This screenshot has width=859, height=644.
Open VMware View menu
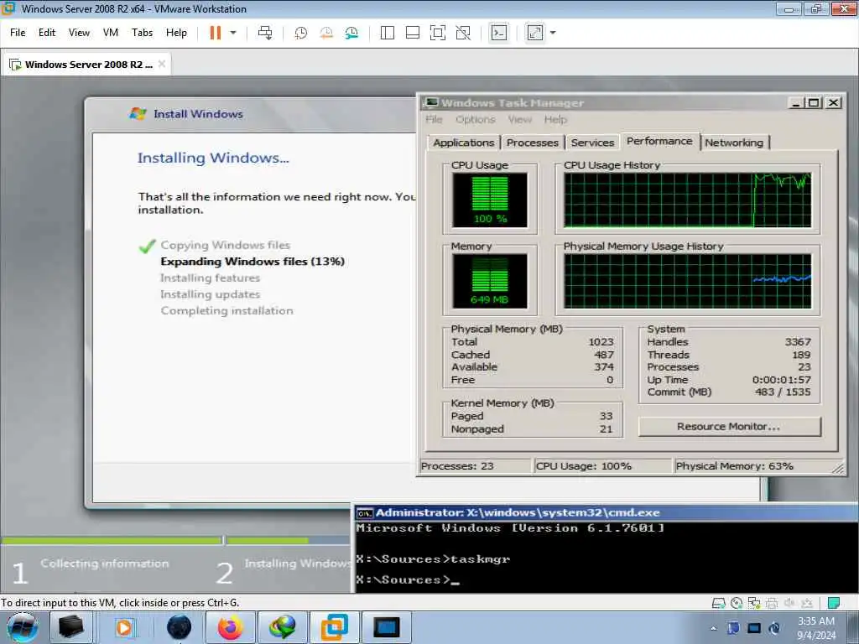(x=79, y=33)
